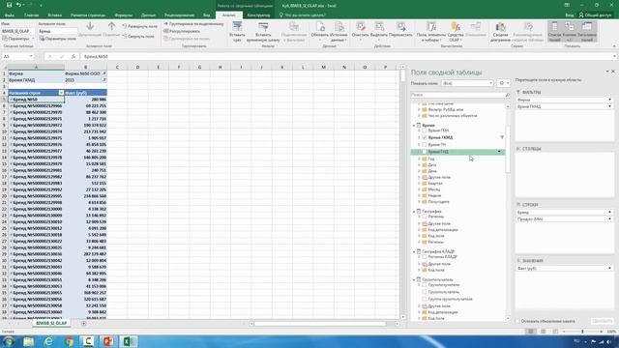Check the Регионы field under География
Image resolution: width=619 pixels, height=348 pixels.
[x=425, y=217]
